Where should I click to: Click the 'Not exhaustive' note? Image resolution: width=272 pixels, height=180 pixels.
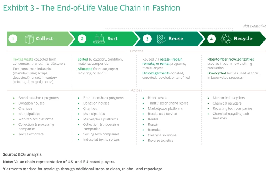pos(254,26)
